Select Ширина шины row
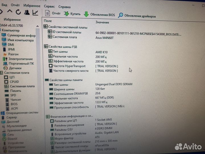This screenshot has height=154, width=205. click(x=62, y=89)
